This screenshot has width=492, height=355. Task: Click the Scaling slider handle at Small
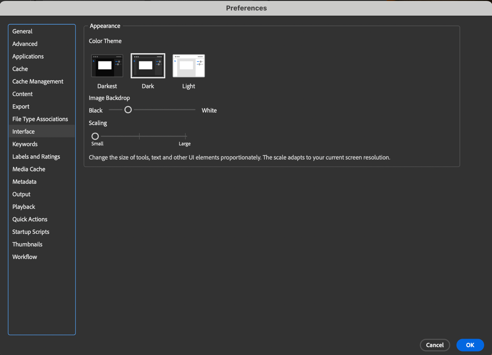(x=95, y=136)
